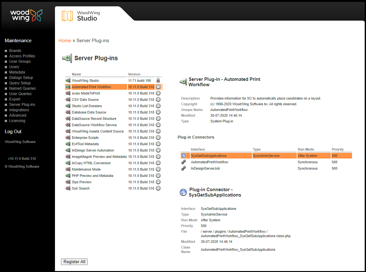366x272 pixels.
Task: Open Named Queries in the sidebar
Action: pyautogui.click(x=23, y=88)
